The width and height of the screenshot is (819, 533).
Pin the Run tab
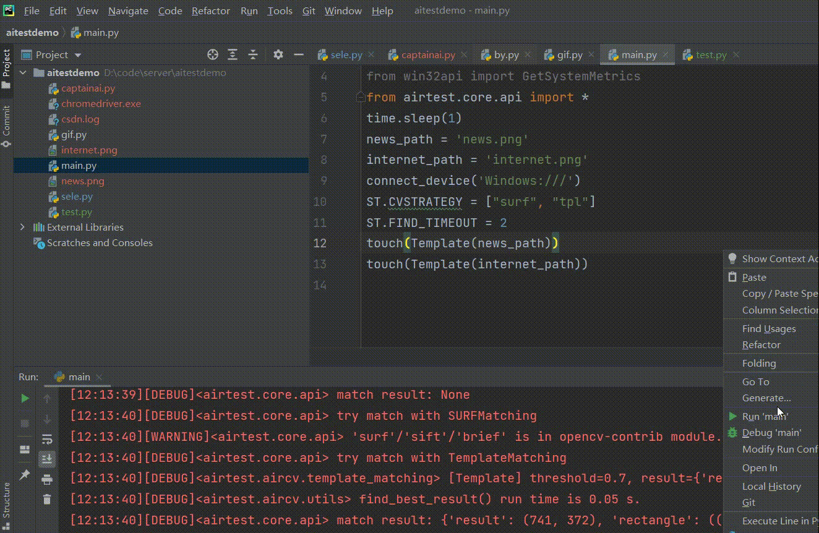pos(25,474)
